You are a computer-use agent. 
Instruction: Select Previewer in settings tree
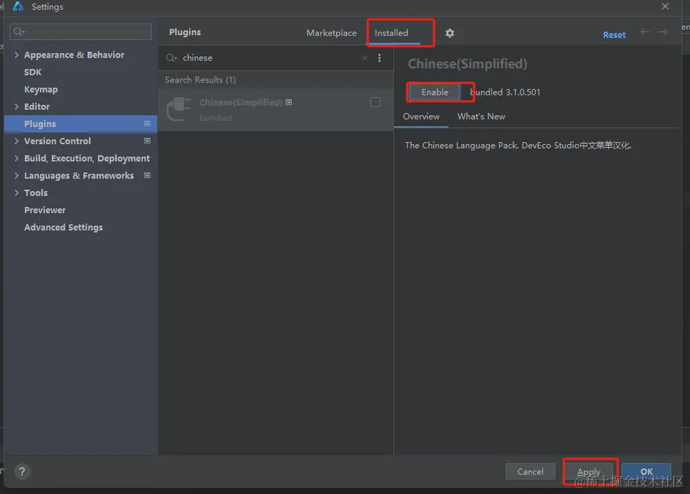pos(45,210)
